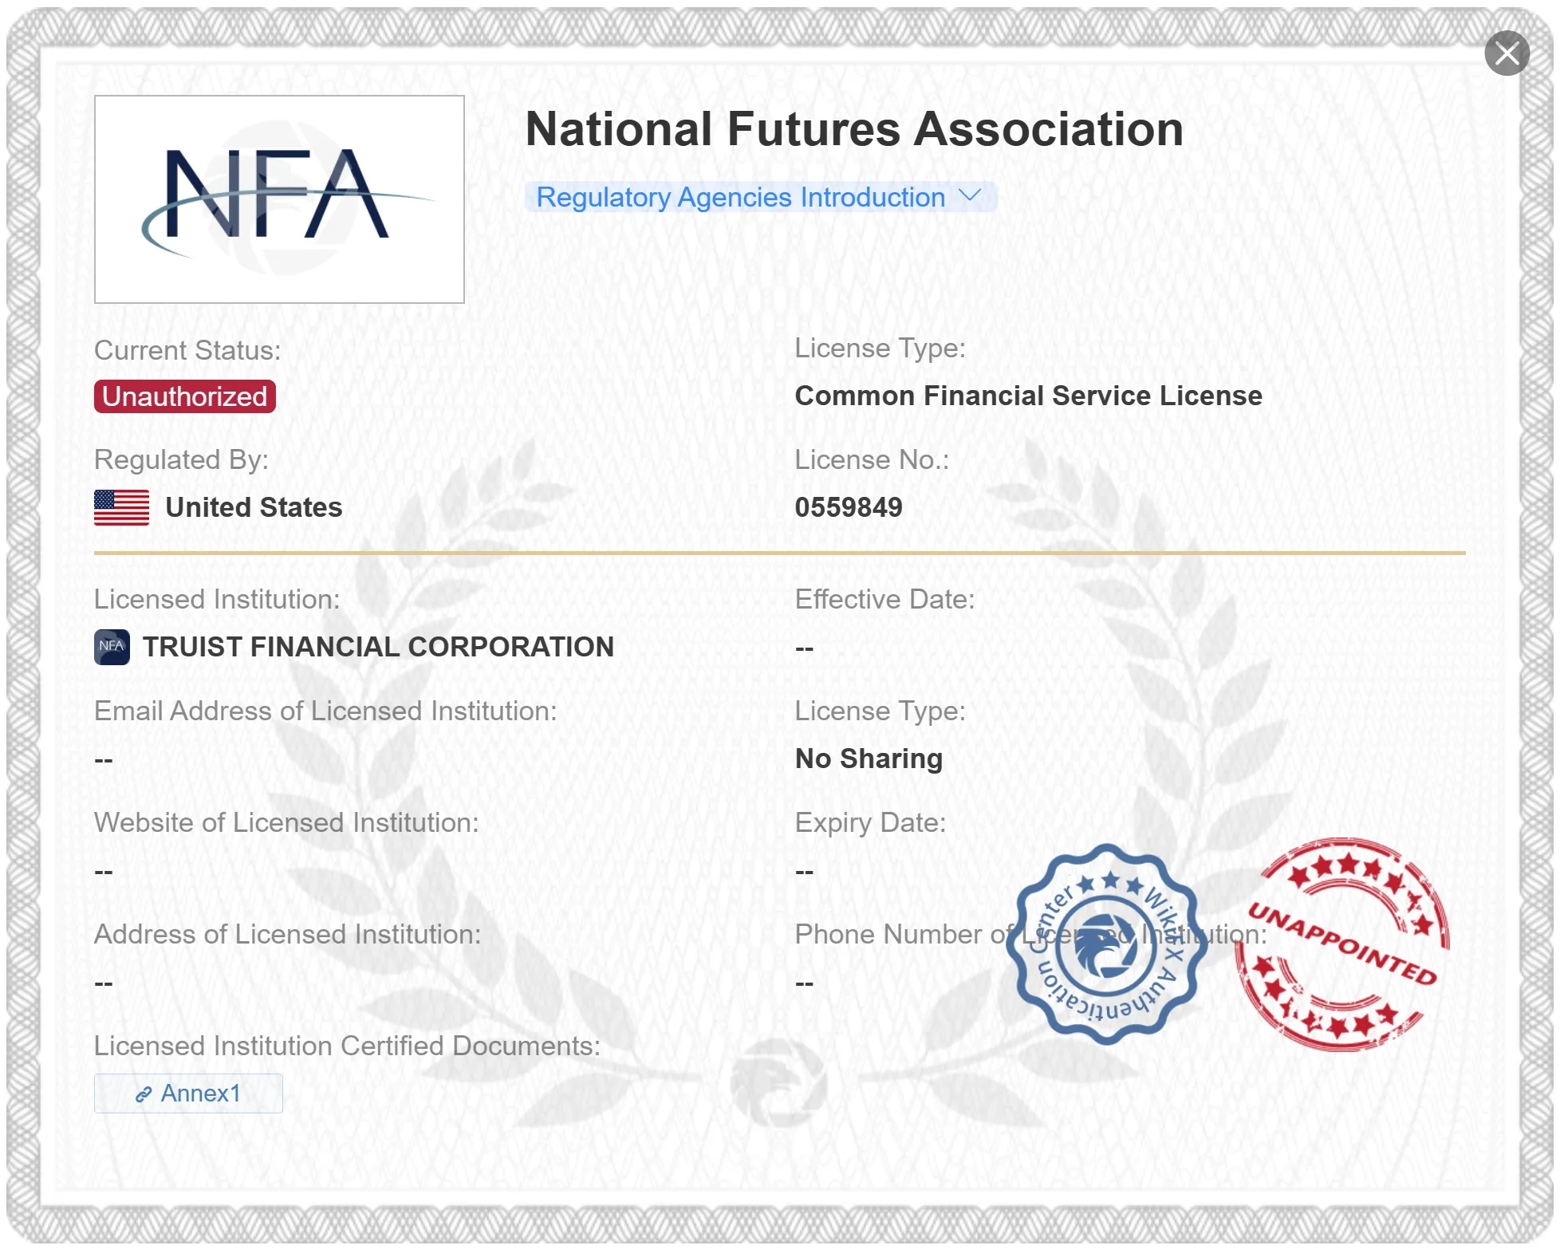The width and height of the screenshot is (1568, 1253).
Task: Click the No Sharing license type value
Action: tap(869, 758)
